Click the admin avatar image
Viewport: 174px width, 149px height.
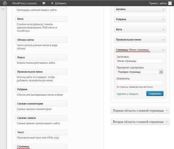pyautogui.click(x=170, y=3)
